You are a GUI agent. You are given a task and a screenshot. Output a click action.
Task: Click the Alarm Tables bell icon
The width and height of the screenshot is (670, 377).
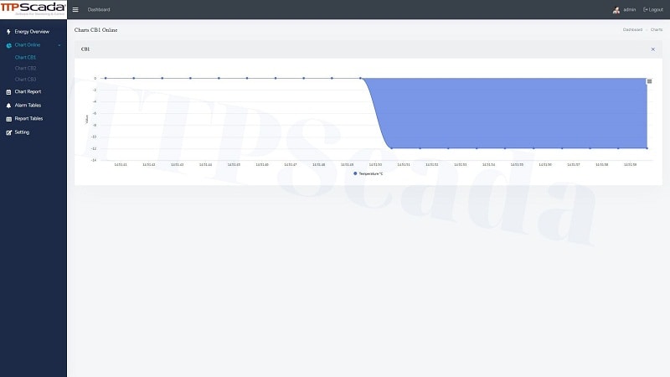8,106
